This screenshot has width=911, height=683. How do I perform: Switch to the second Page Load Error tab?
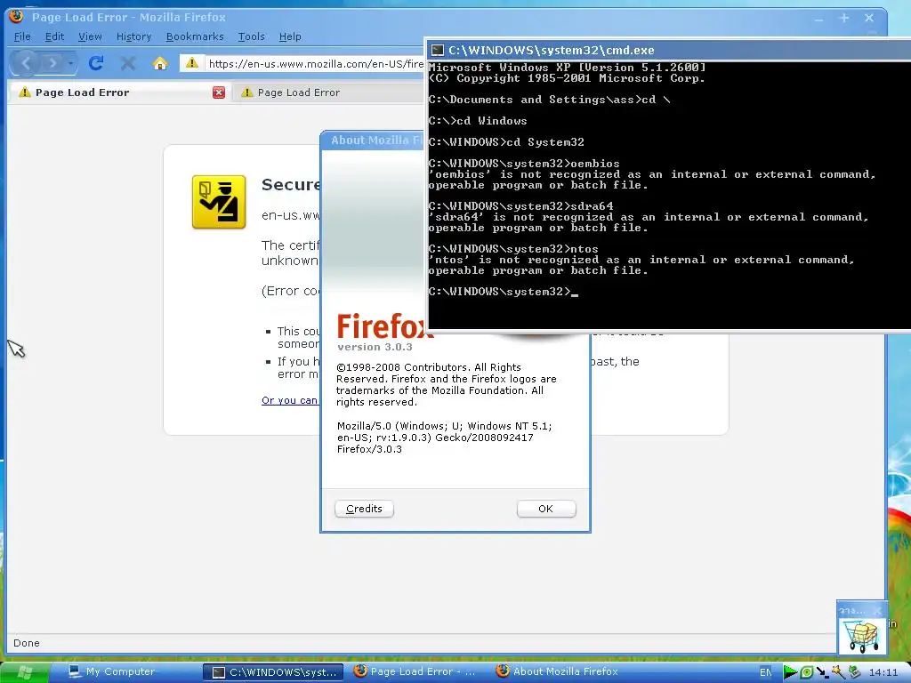(x=328, y=92)
